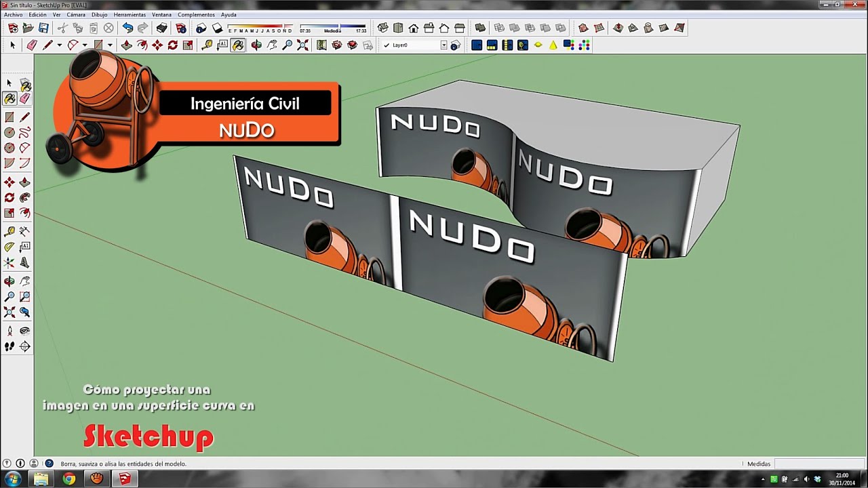The height and width of the screenshot is (488, 868).
Task: Expand the Rectangle shape dropdown arrow
Action: [x=110, y=45]
